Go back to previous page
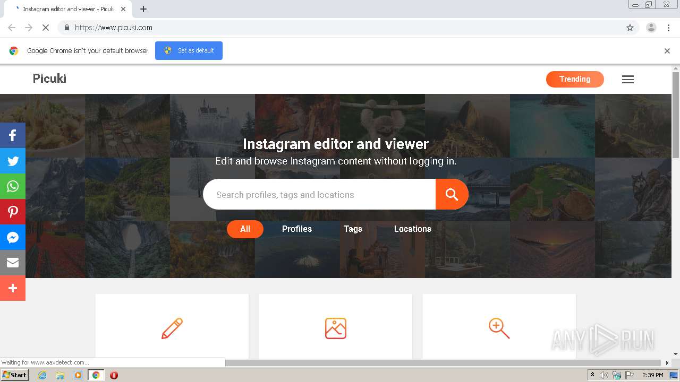The width and height of the screenshot is (680, 382). [12, 28]
